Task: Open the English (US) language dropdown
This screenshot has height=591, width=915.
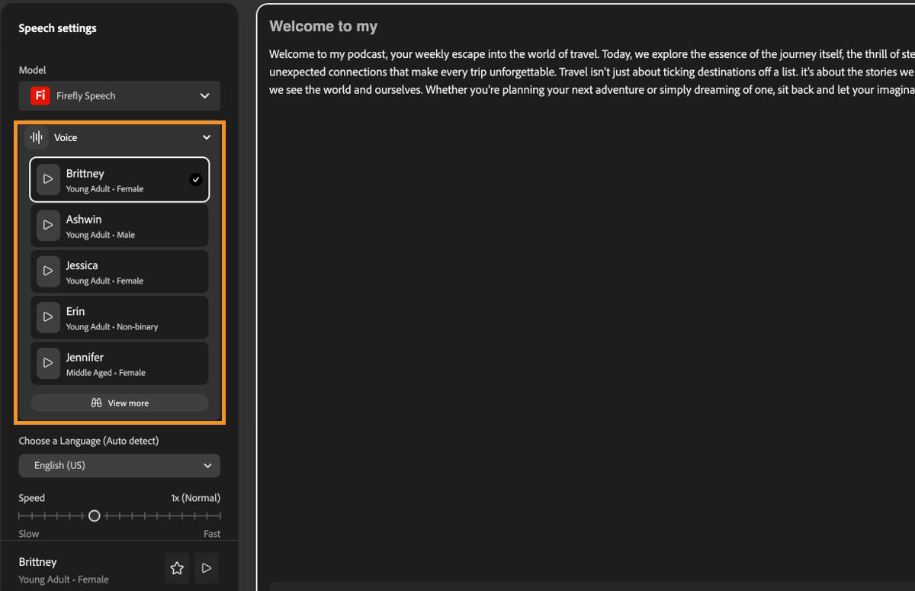Action: pos(119,465)
